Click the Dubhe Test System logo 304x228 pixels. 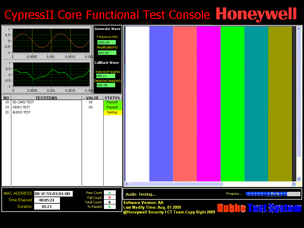[259, 208]
